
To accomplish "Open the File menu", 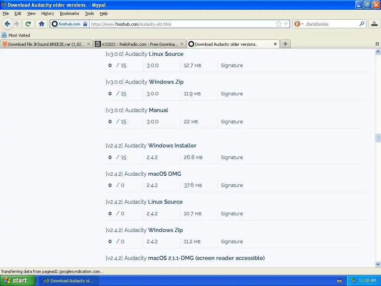I will (6, 13).
